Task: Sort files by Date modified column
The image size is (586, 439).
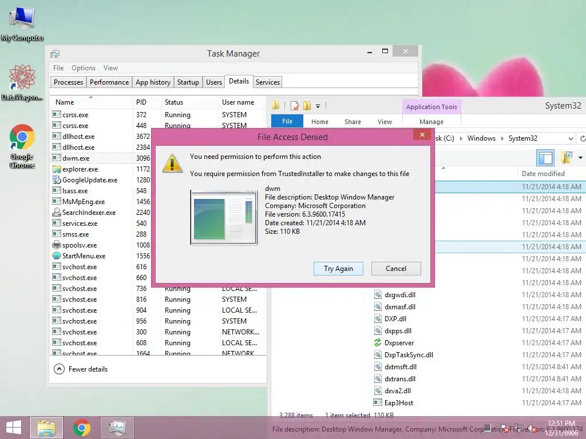Action: [x=543, y=174]
